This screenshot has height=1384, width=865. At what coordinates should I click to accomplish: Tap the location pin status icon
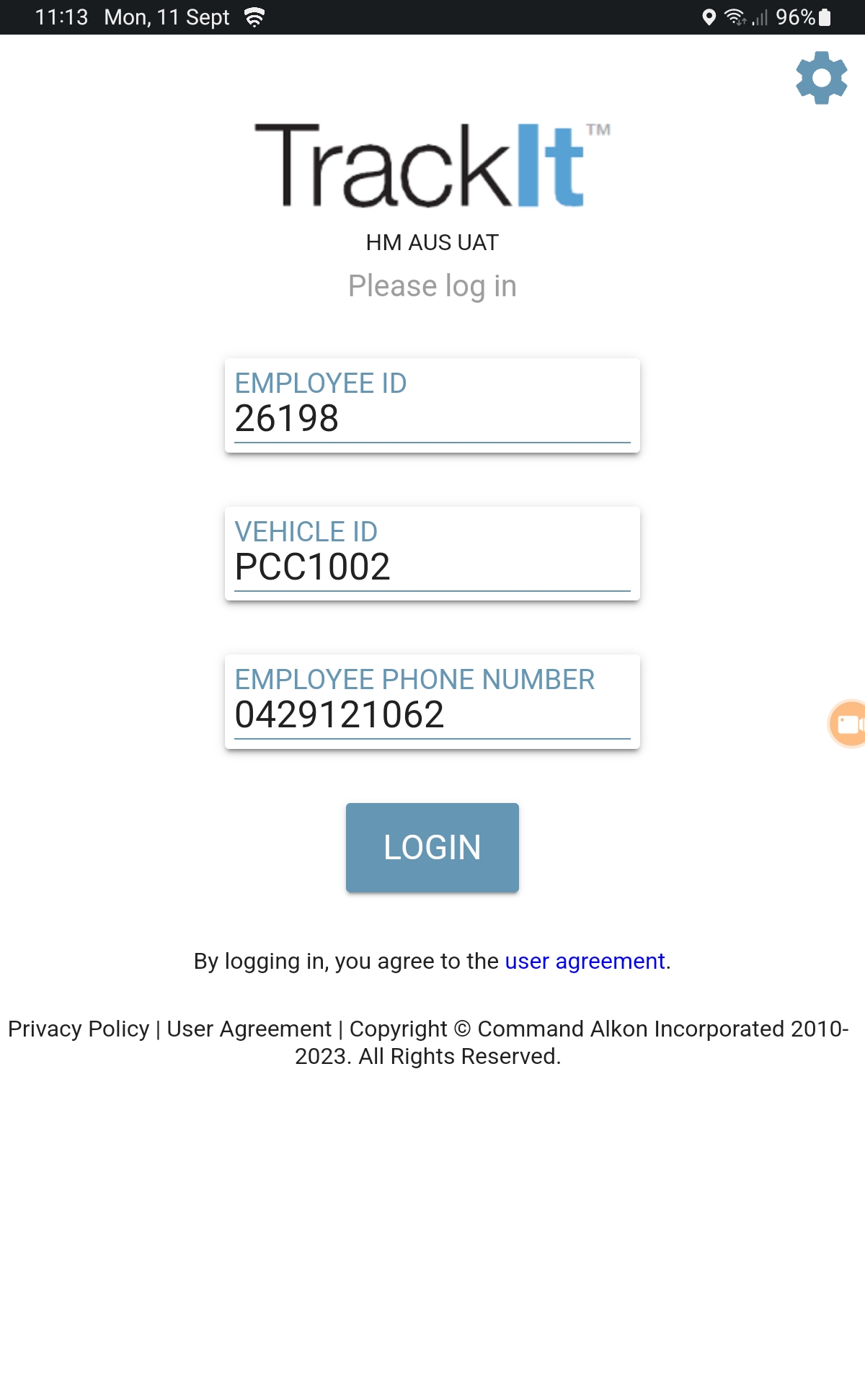[x=709, y=17]
